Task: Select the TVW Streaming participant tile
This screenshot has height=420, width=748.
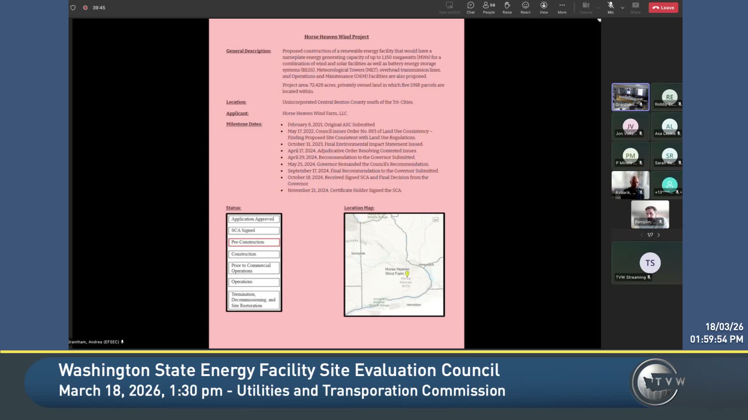Action: (x=649, y=263)
